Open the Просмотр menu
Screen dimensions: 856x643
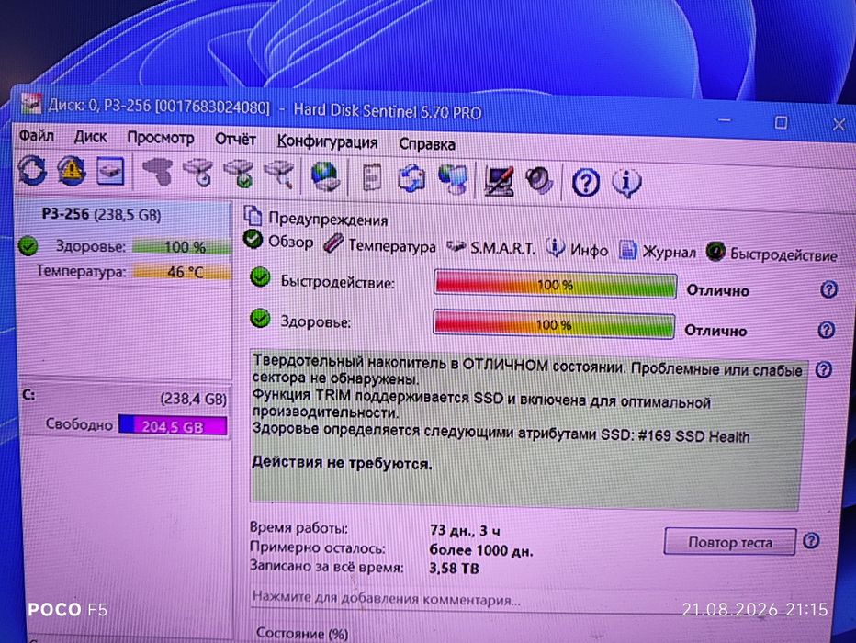coord(161,138)
